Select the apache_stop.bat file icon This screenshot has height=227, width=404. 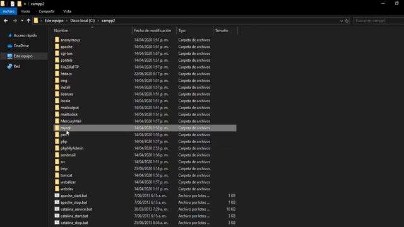tap(57, 202)
